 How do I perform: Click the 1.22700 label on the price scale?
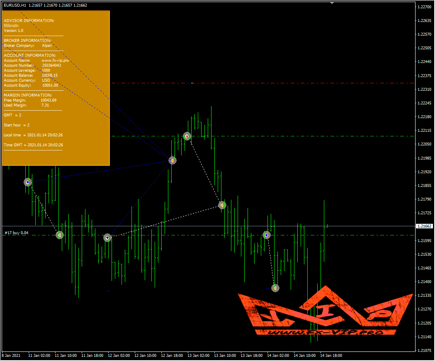click(x=425, y=7)
